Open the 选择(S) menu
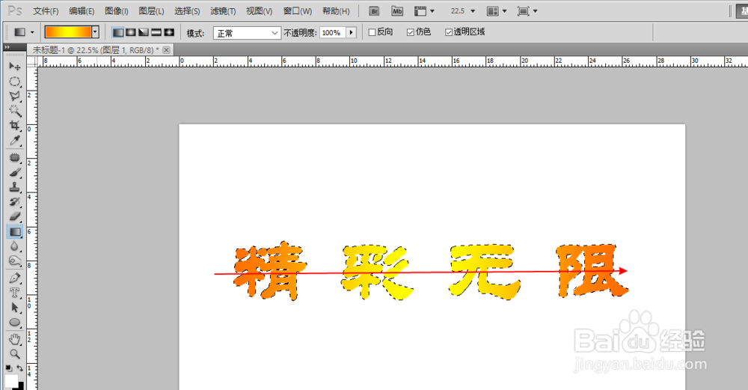 187,11
